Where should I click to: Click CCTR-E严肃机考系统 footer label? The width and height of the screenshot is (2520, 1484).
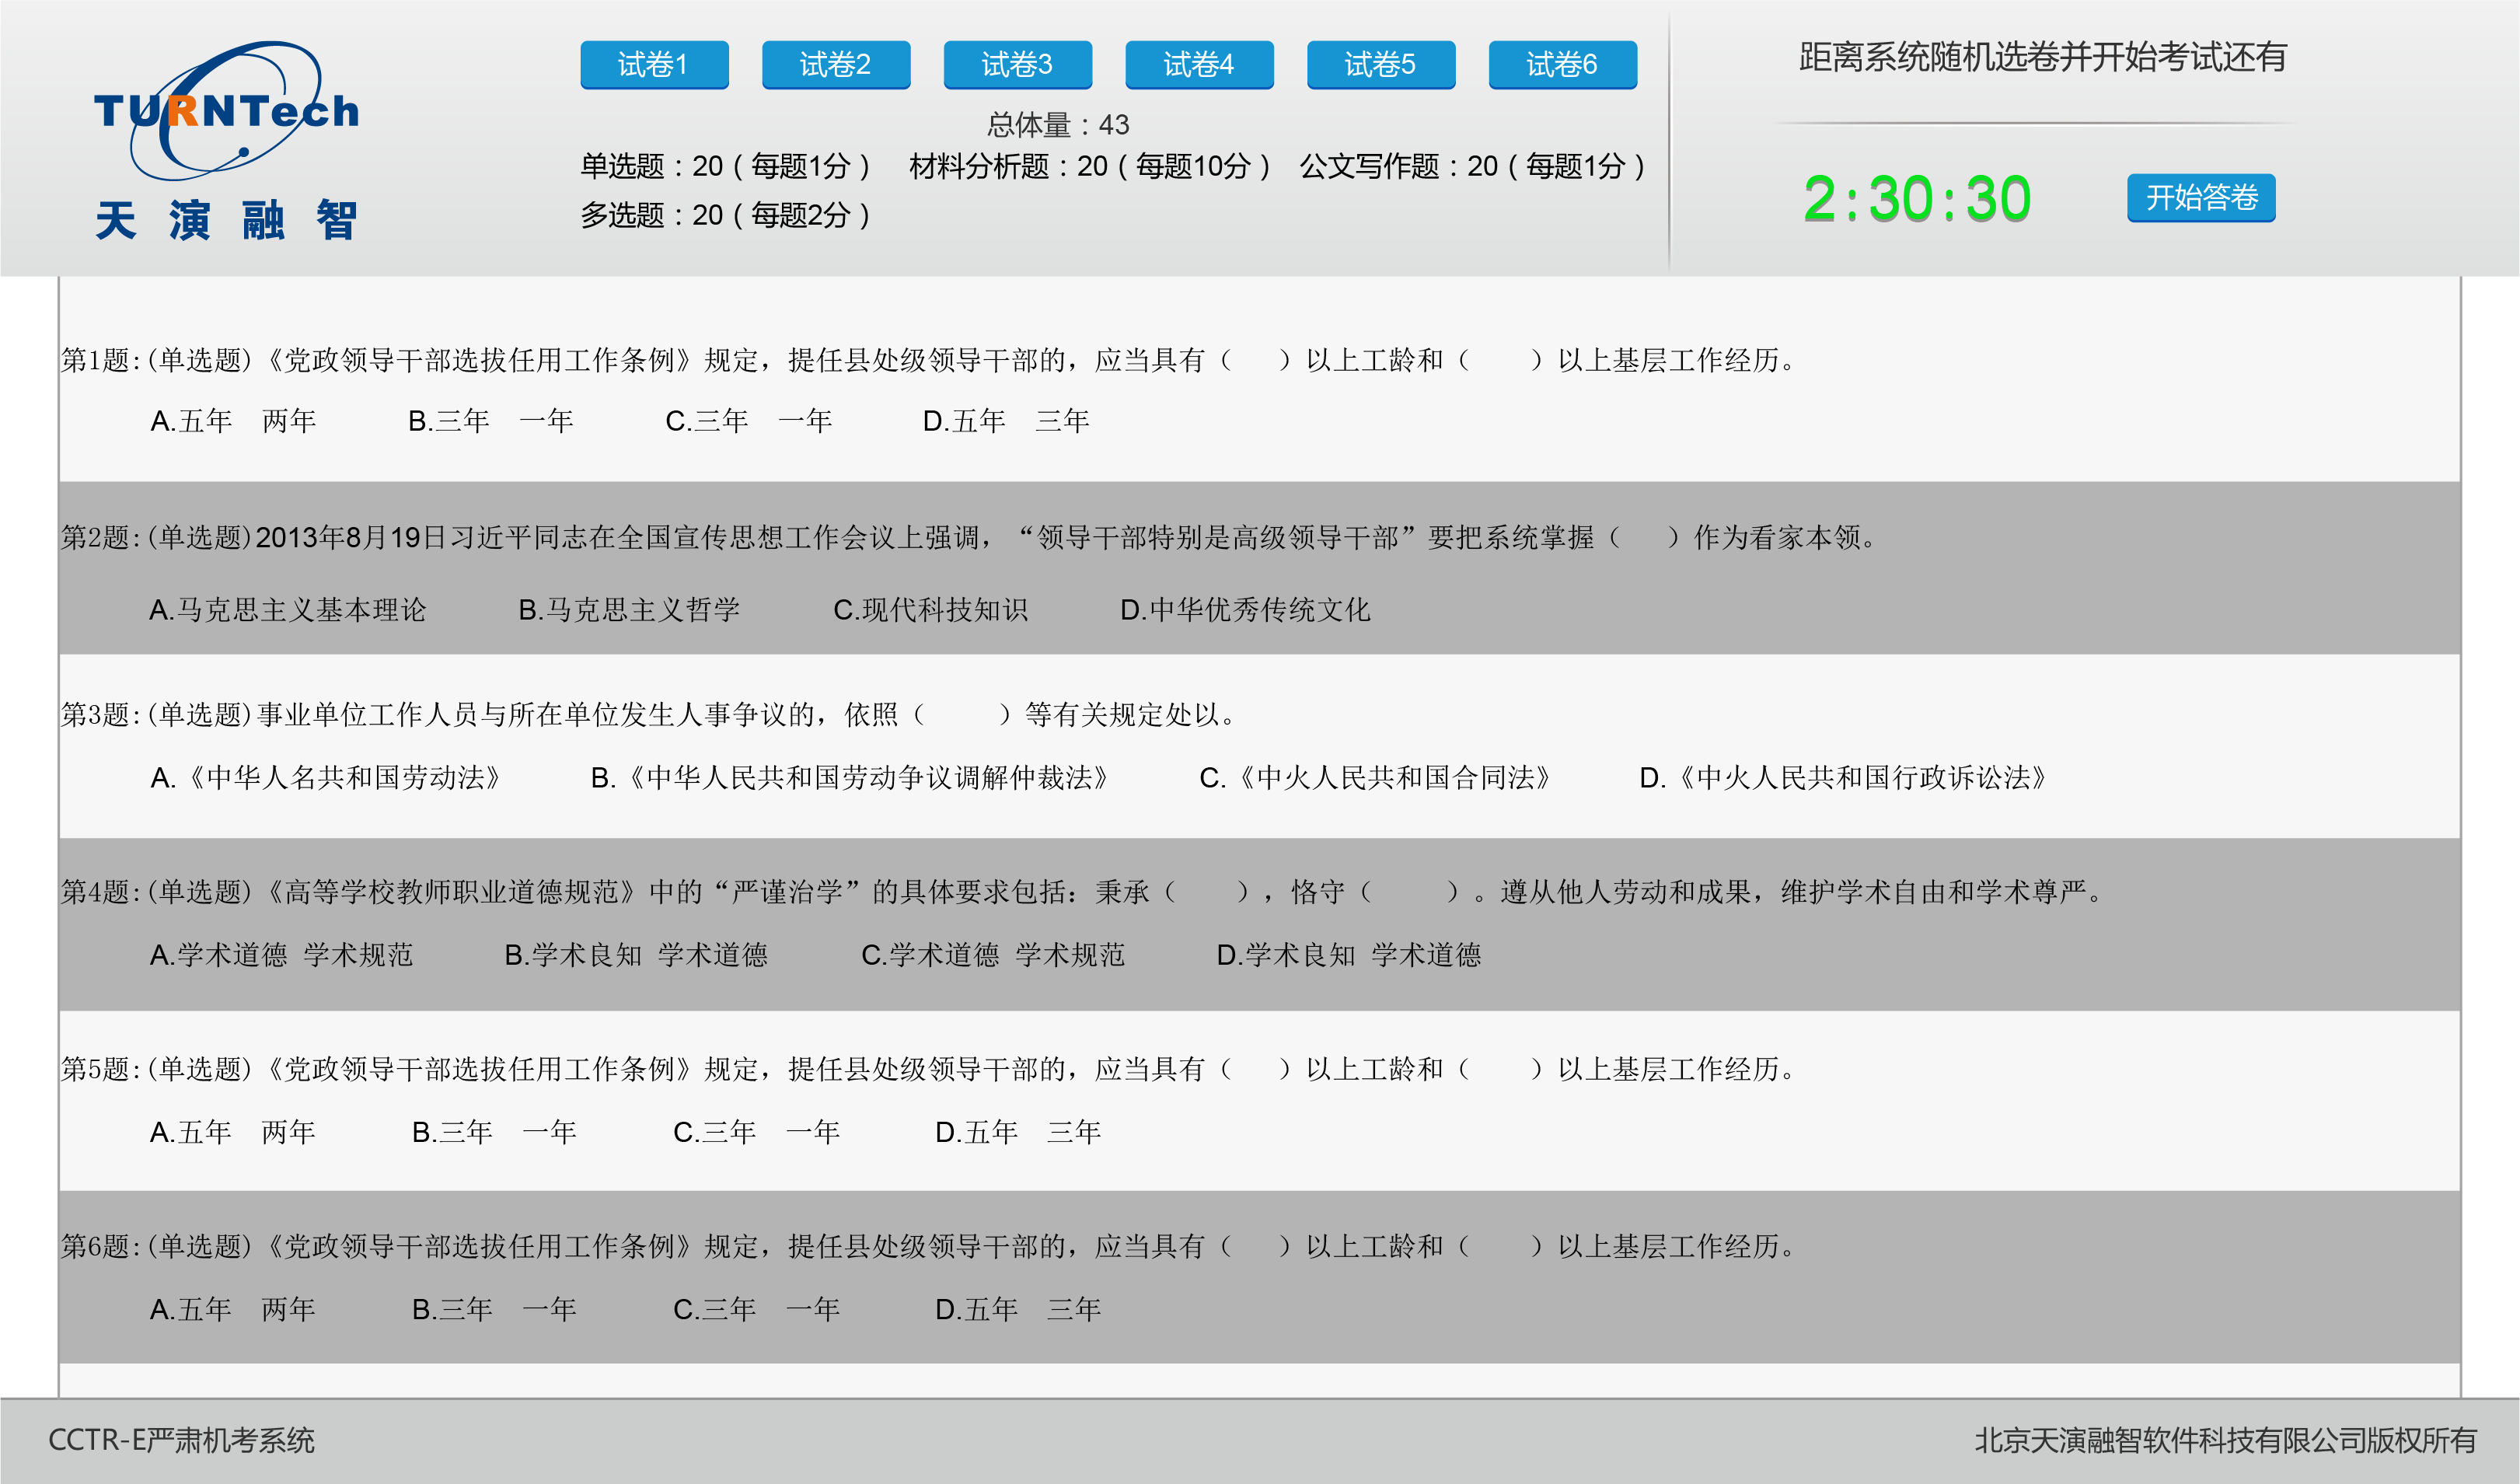[181, 1440]
